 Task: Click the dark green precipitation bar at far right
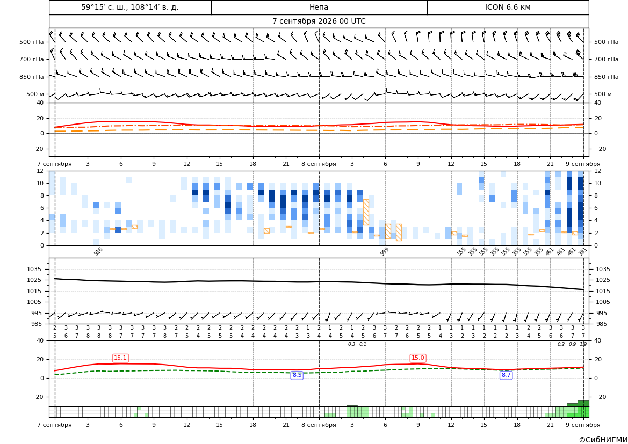583,403
